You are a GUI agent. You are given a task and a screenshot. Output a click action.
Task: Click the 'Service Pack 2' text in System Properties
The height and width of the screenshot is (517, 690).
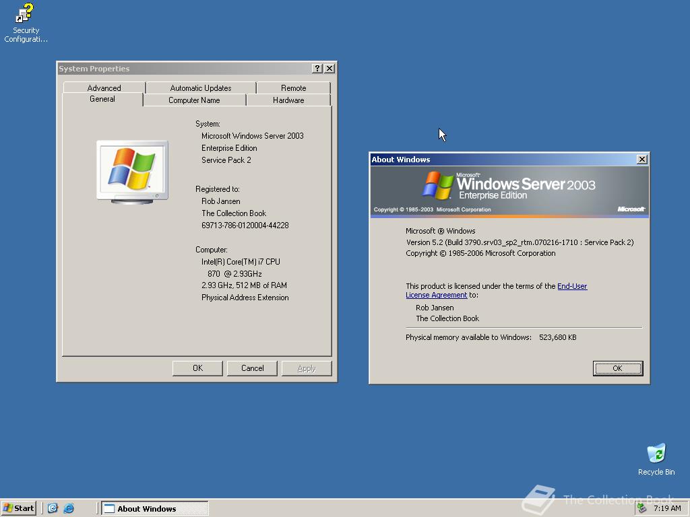pyautogui.click(x=226, y=160)
